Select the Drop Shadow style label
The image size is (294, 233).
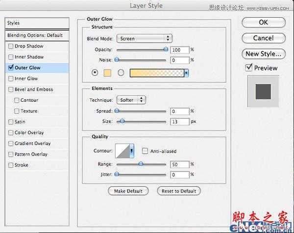pyautogui.click(x=29, y=46)
